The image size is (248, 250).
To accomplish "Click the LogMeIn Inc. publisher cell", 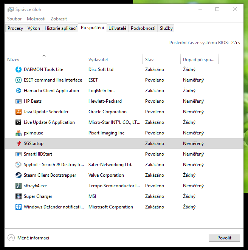I will tap(101, 91).
